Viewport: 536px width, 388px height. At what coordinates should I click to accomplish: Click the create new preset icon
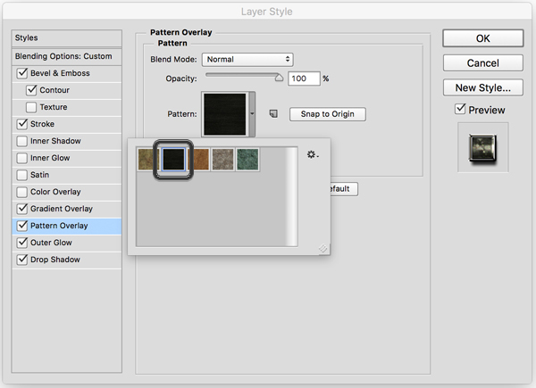click(x=273, y=114)
